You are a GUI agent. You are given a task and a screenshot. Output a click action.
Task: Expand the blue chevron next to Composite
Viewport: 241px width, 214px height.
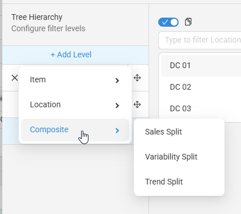tap(117, 131)
